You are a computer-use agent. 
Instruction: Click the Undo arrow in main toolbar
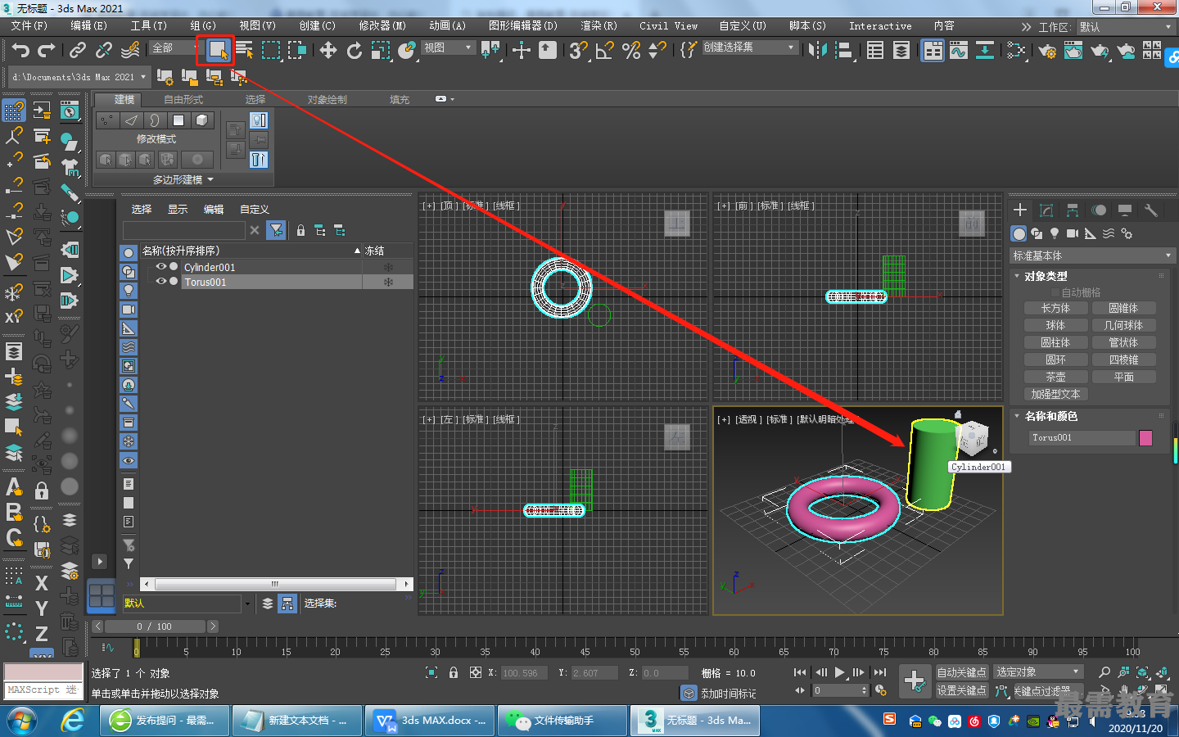pos(20,51)
